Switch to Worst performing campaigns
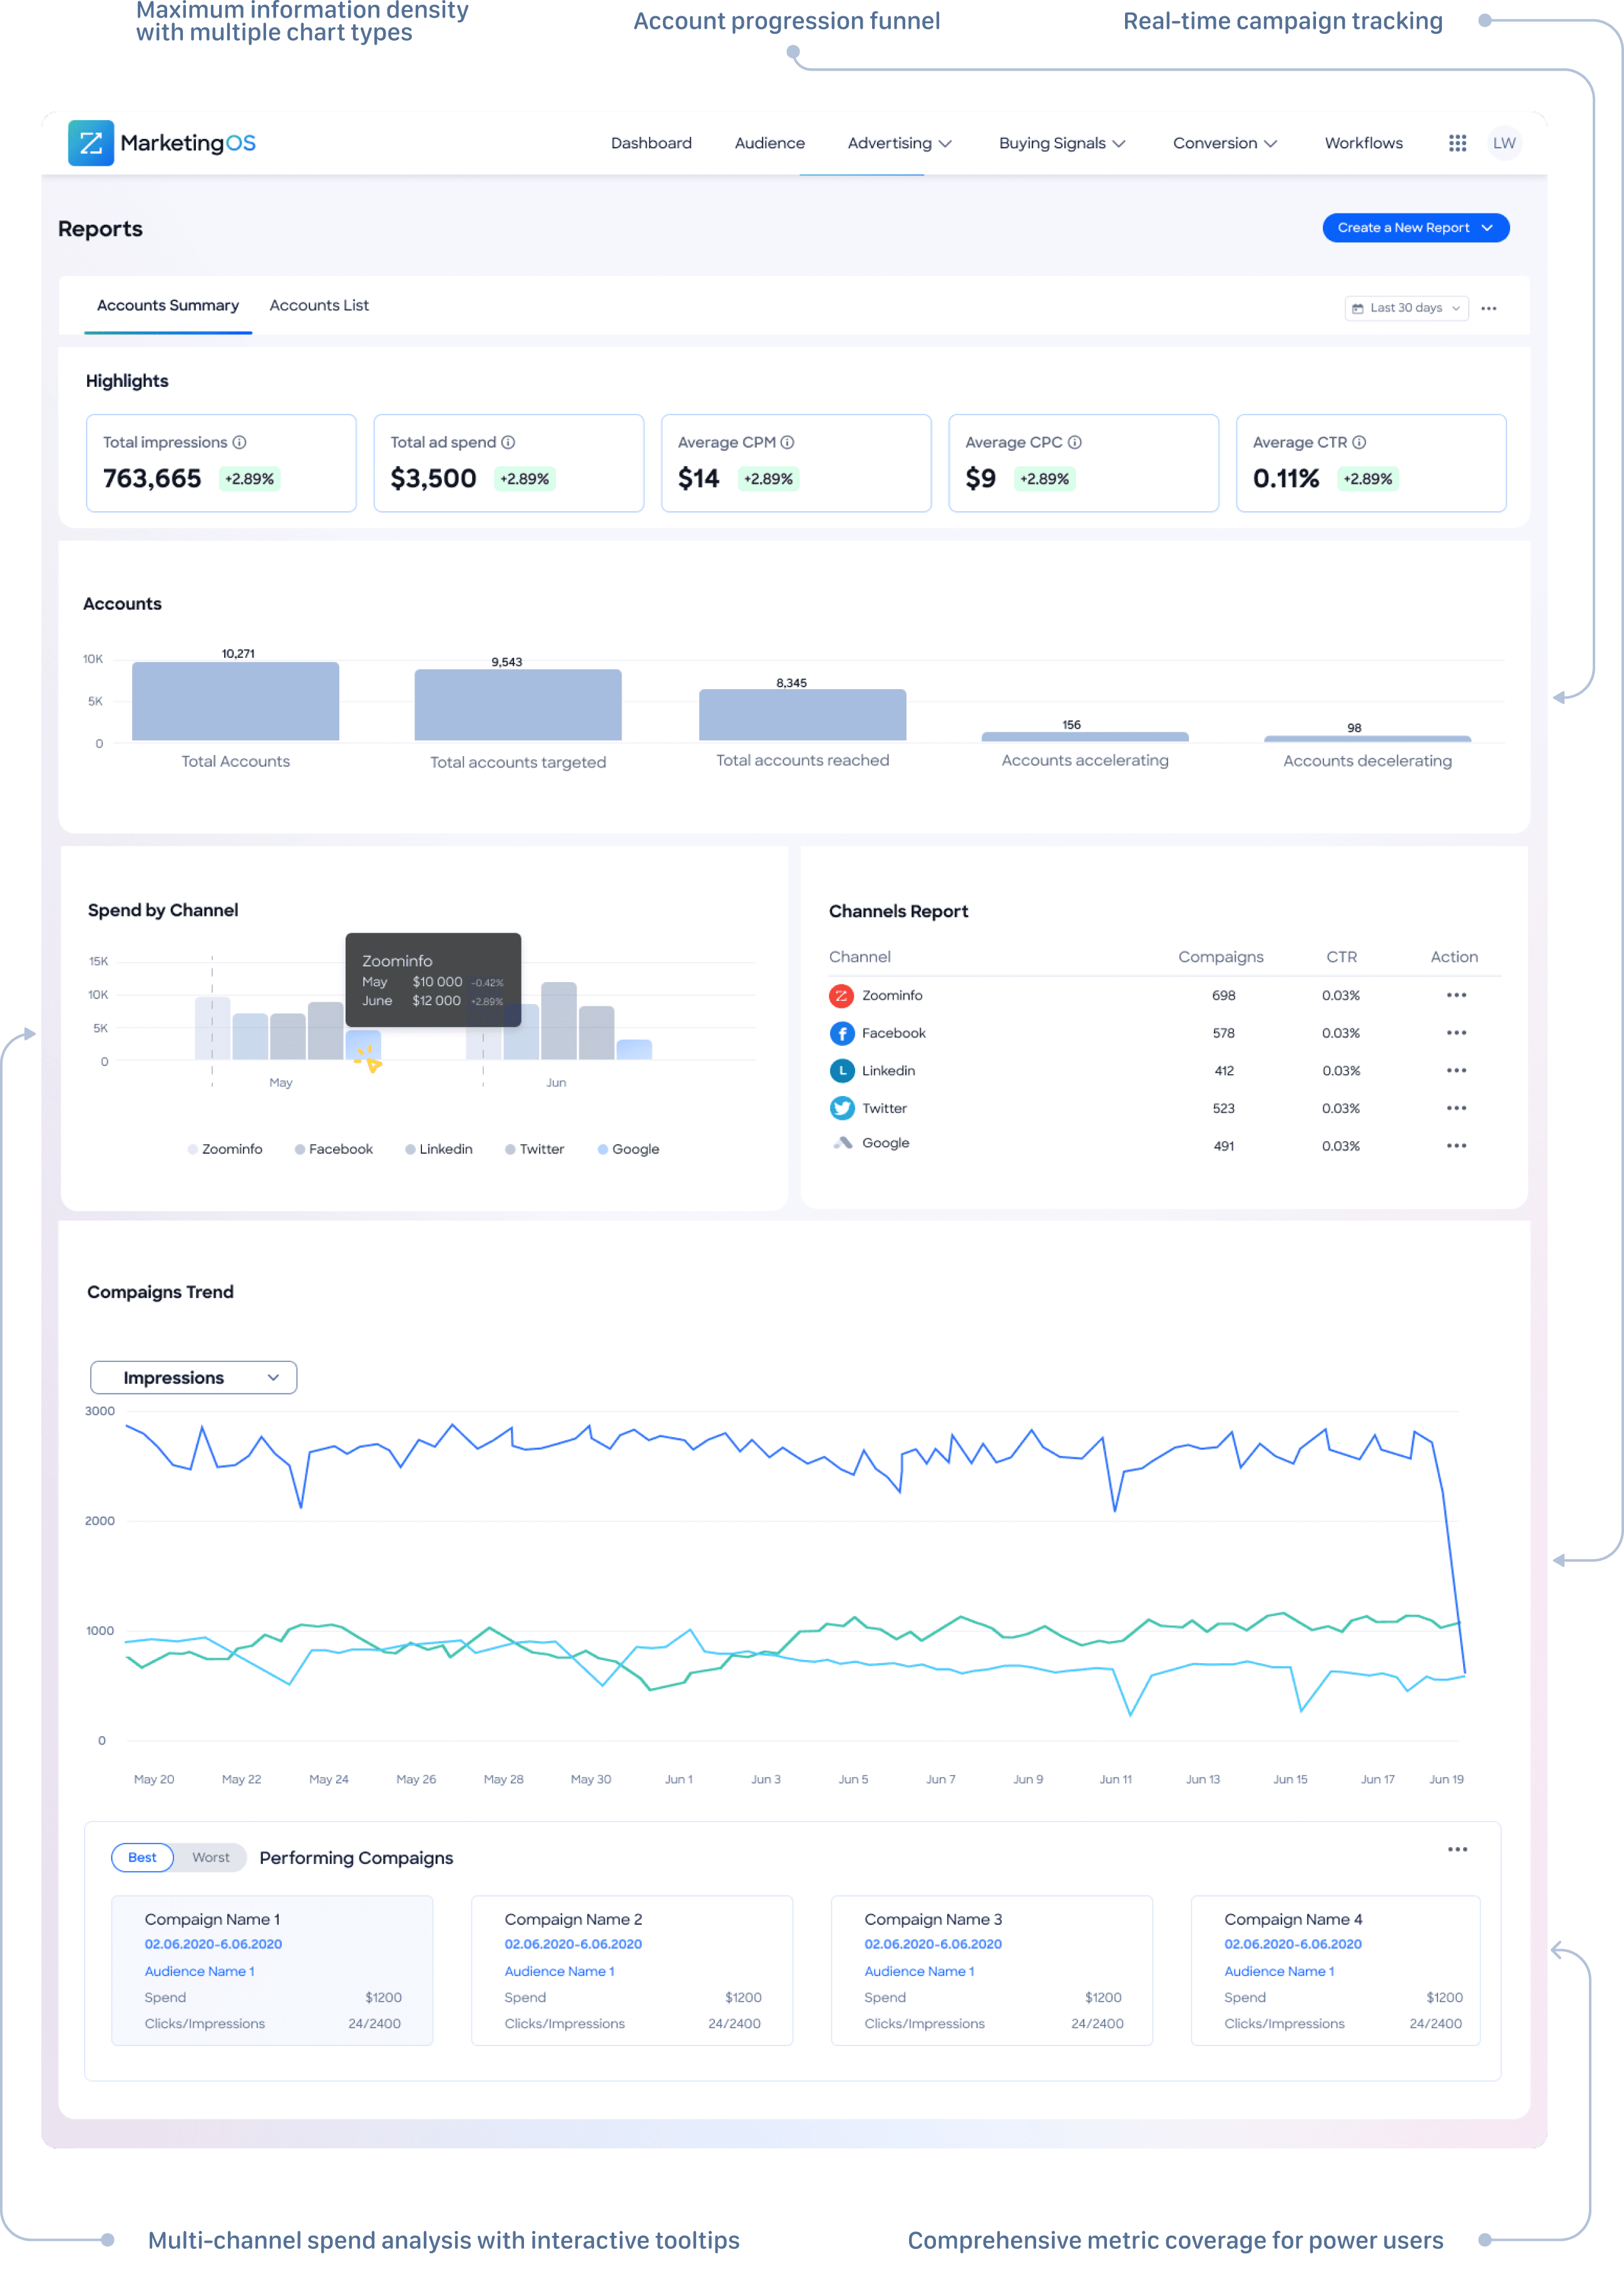The height and width of the screenshot is (2274, 1624). tap(210, 1857)
